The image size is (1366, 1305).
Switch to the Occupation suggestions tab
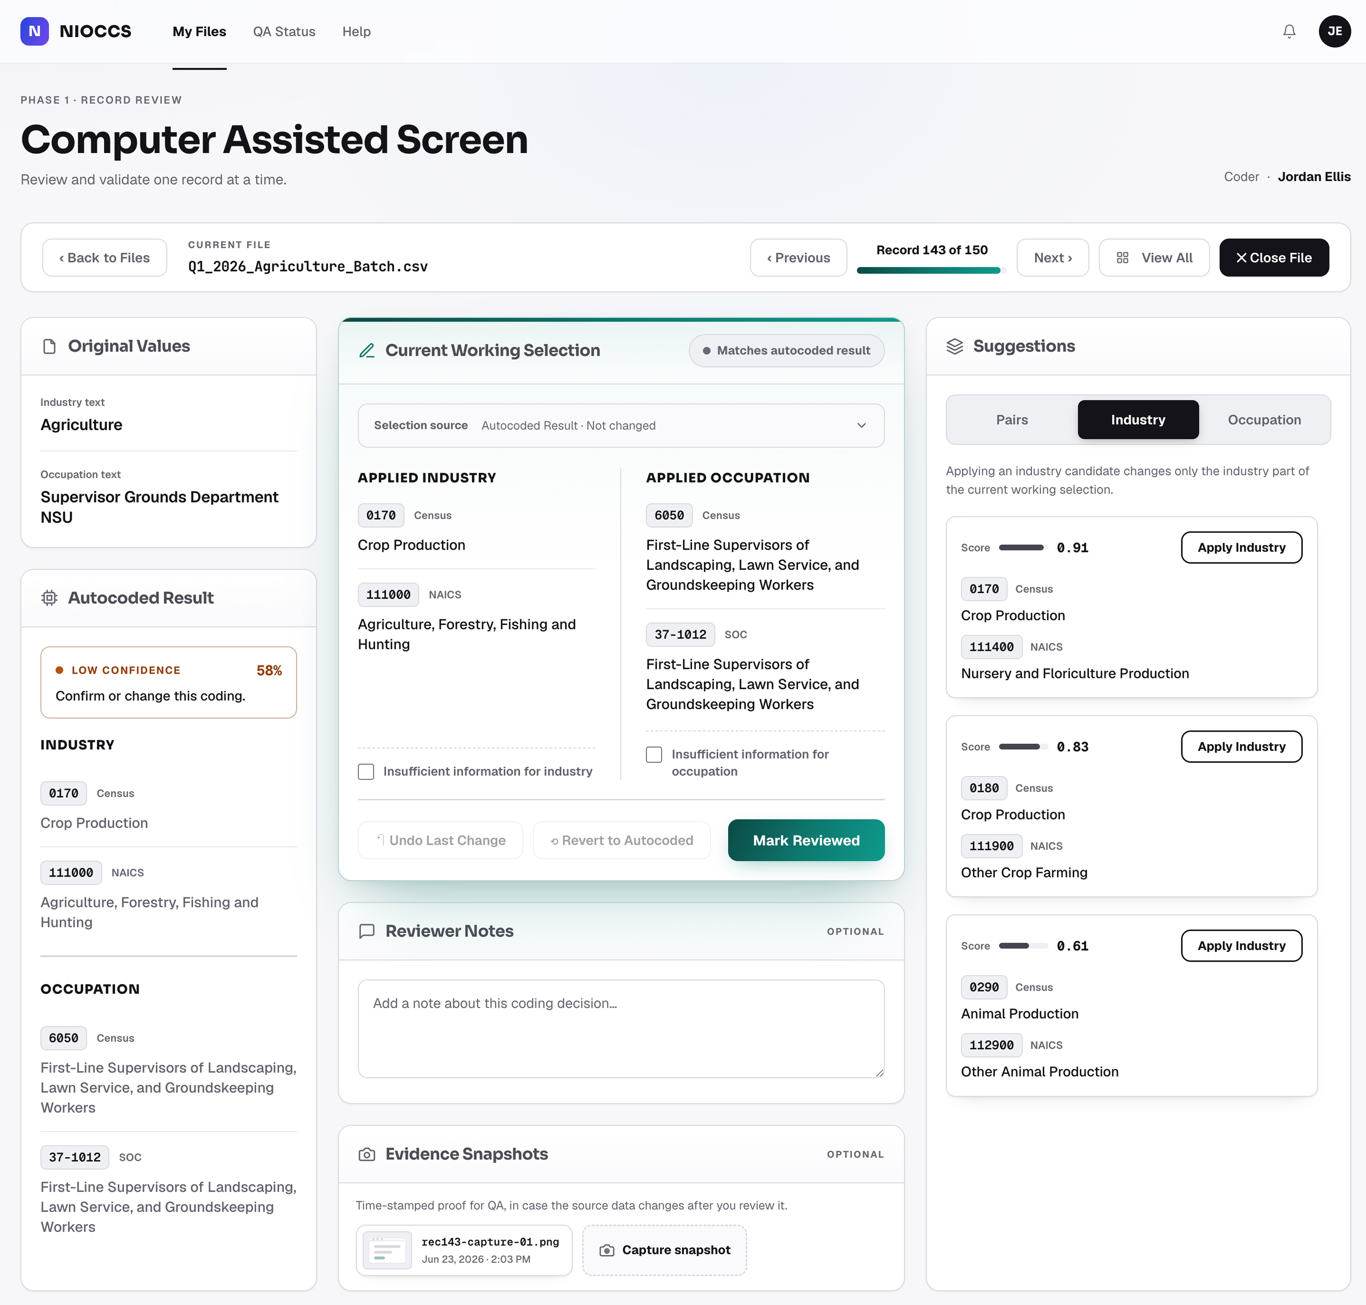click(1264, 420)
